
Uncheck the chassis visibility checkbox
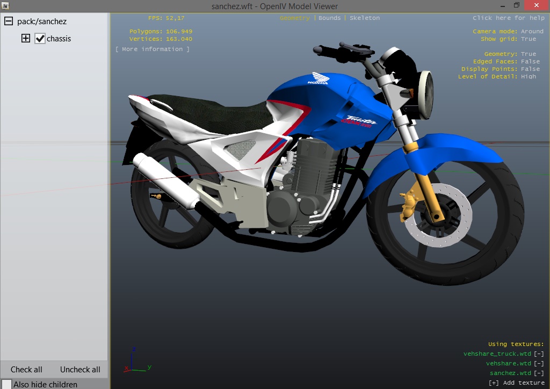click(x=40, y=38)
